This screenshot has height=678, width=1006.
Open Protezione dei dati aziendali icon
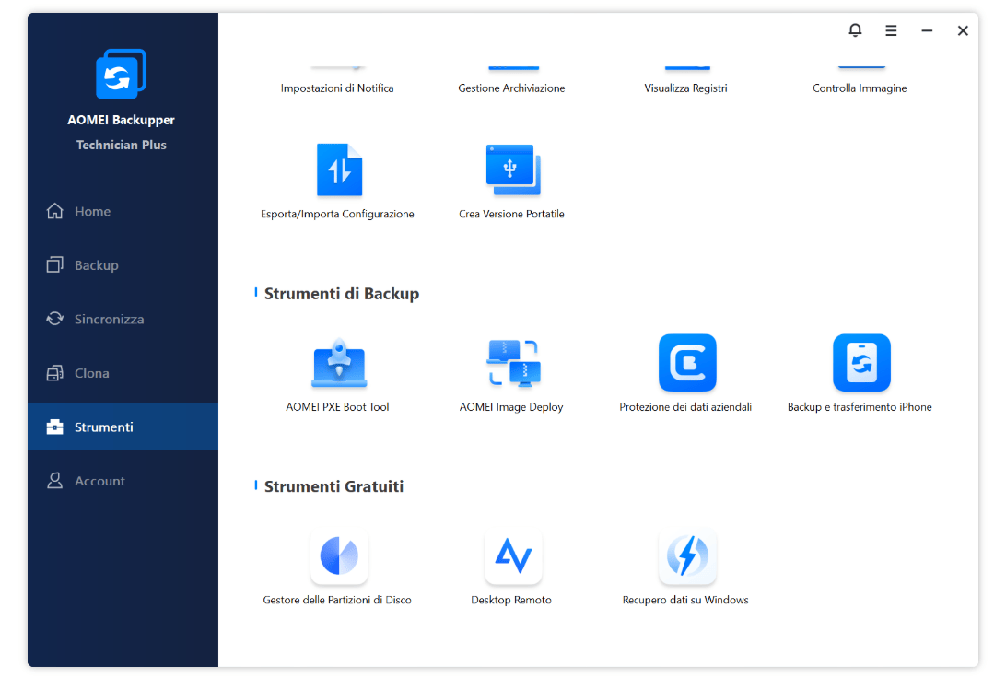point(687,362)
